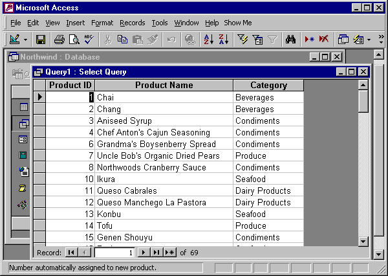
Task: Open the Format menu
Action: coord(102,23)
